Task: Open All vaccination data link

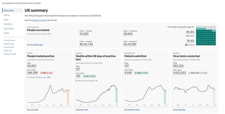Action: coord(35,45)
